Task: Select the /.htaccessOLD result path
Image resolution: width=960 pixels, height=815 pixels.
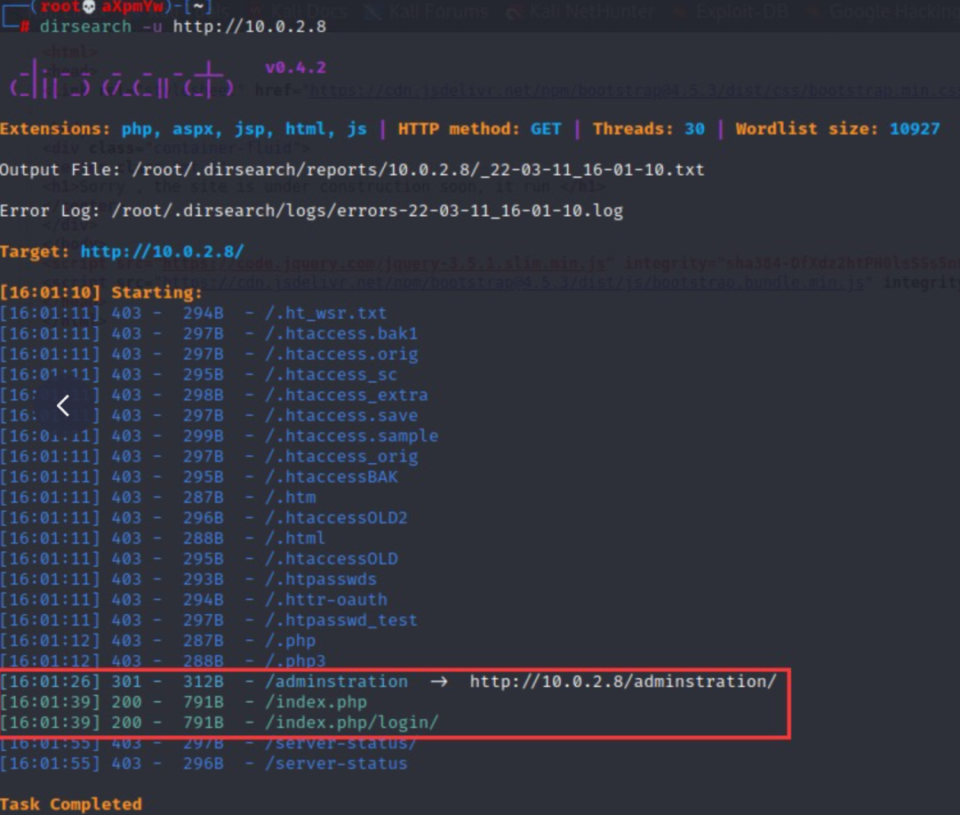Action: (x=332, y=558)
